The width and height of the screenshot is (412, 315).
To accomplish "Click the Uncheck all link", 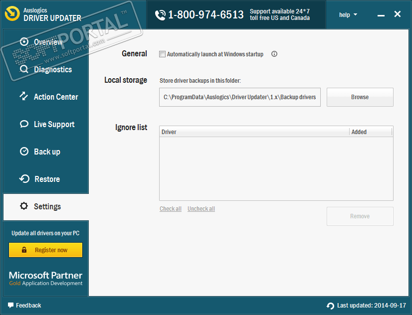I will (x=202, y=209).
